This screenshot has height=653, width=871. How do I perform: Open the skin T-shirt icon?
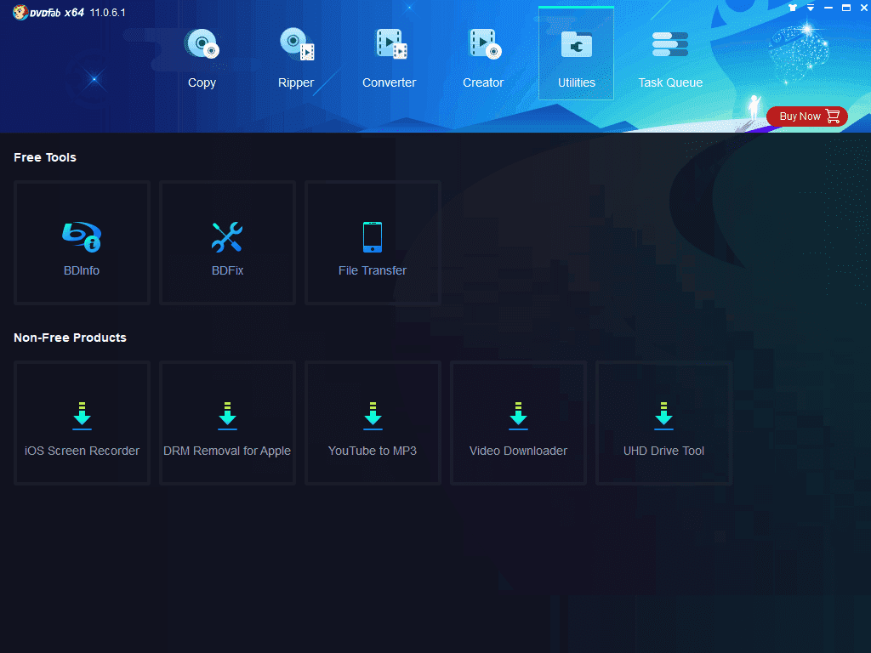click(793, 8)
